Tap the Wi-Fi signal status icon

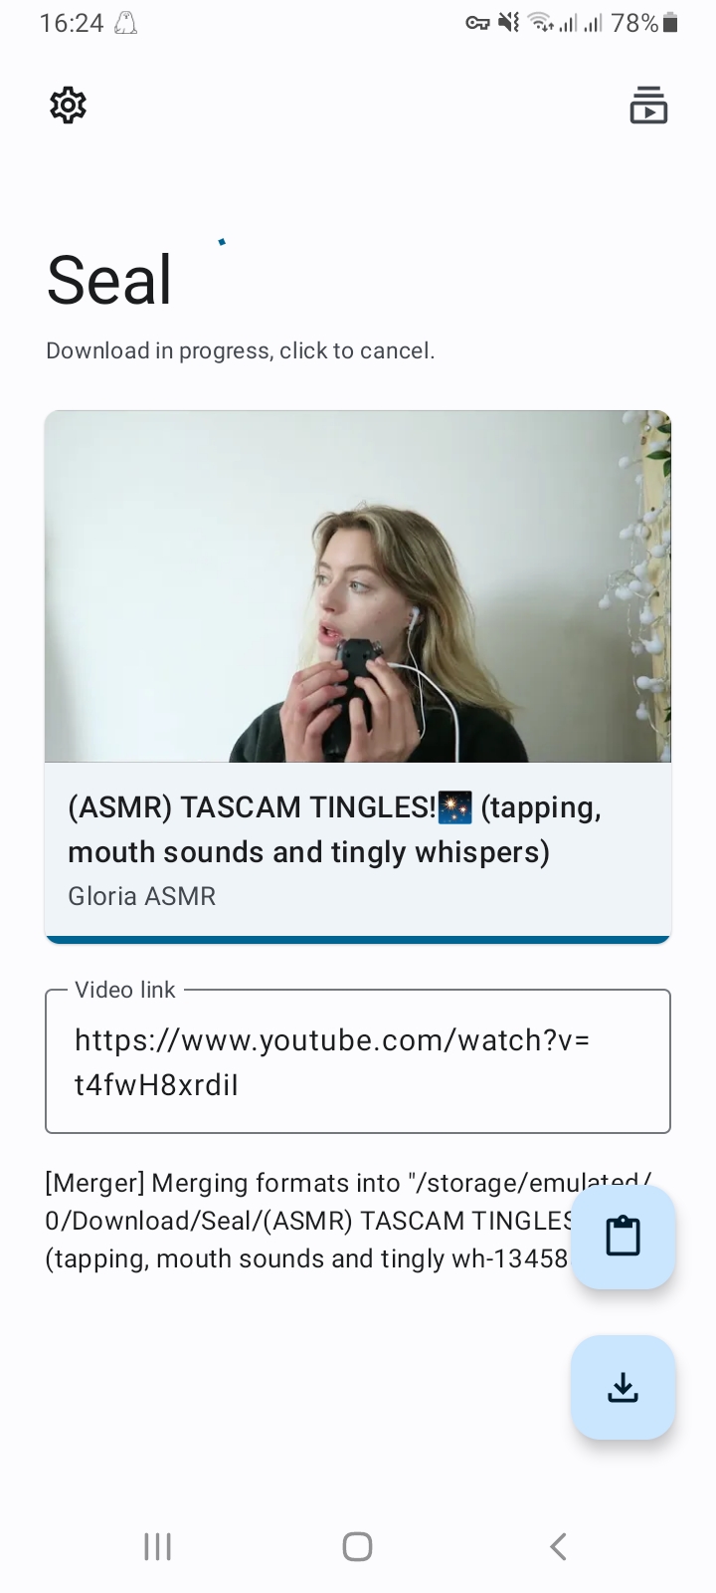point(540,23)
